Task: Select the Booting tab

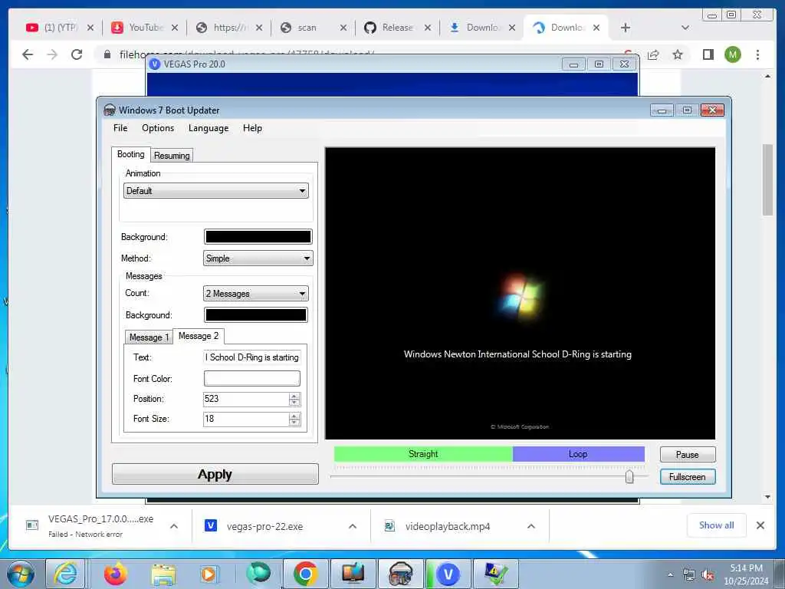Action: pyautogui.click(x=130, y=154)
